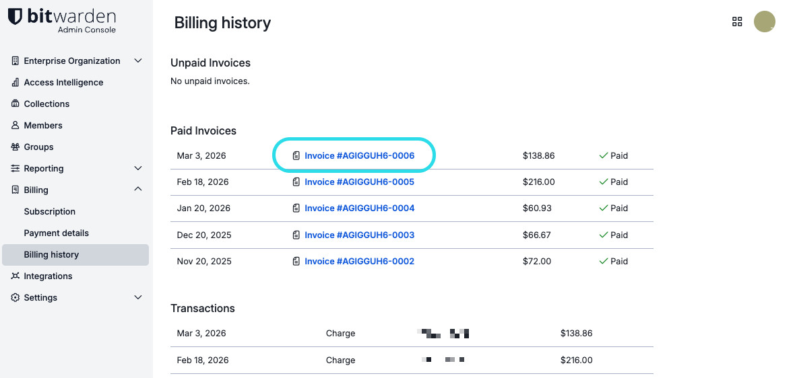Open Invoice #AGIGGUH6-0006 link
The height and width of the screenshot is (378, 795).
tap(359, 156)
